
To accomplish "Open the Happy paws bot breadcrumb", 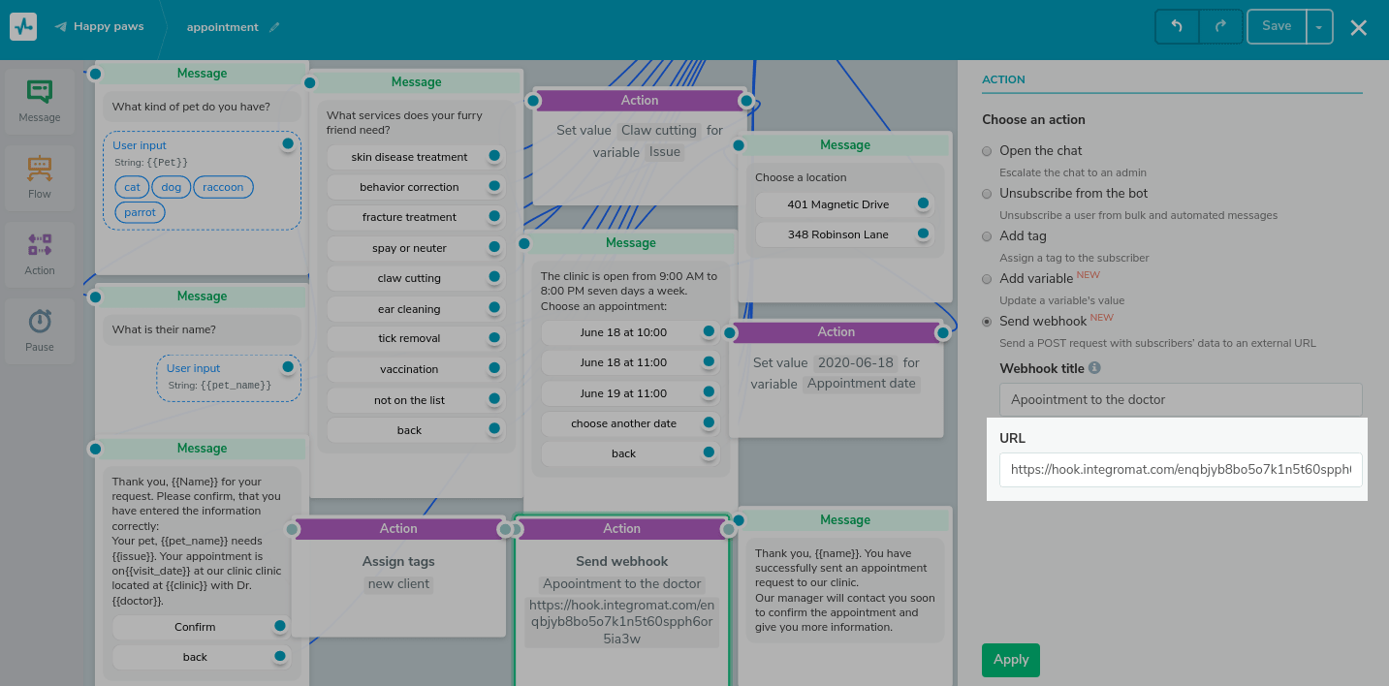I will [x=109, y=26].
